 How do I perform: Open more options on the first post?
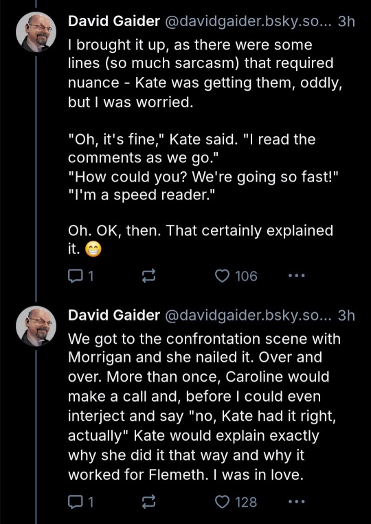coord(296,276)
